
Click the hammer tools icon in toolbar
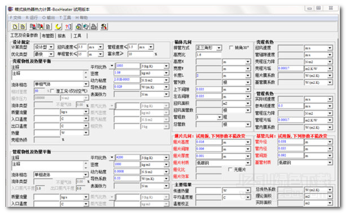[x=104, y=27]
